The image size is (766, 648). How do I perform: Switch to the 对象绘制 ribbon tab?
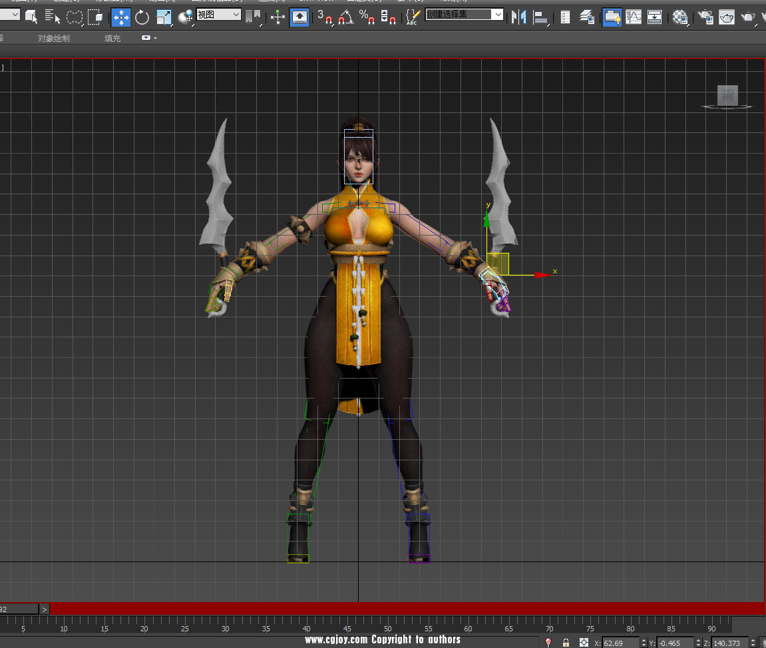click(x=53, y=38)
